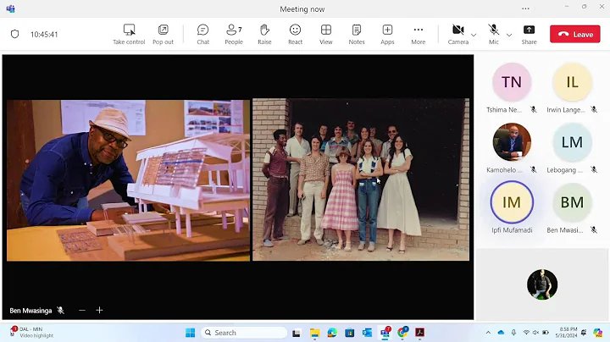Select Ipfi Mufamadi's participant tile
610x342 pixels.
pyautogui.click(x=512, y=202)
